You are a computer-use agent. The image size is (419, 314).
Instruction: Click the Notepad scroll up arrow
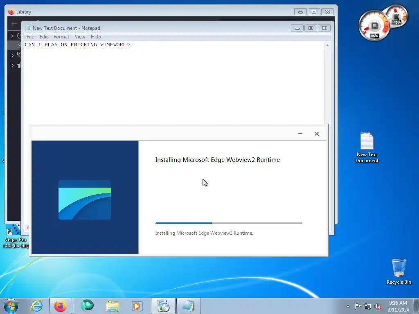tap(327, 45)
